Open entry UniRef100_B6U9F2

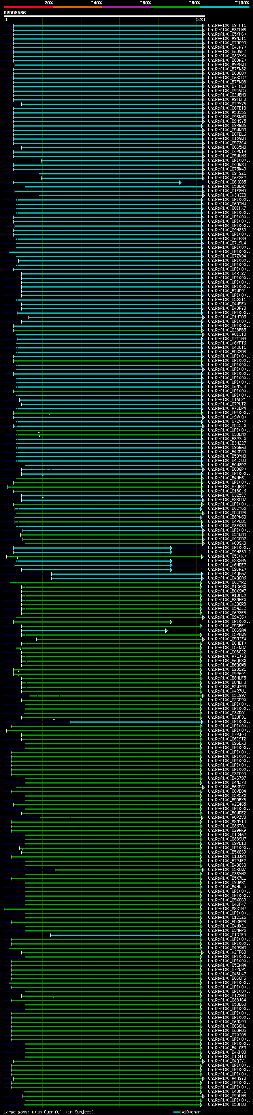click(227, 51)
